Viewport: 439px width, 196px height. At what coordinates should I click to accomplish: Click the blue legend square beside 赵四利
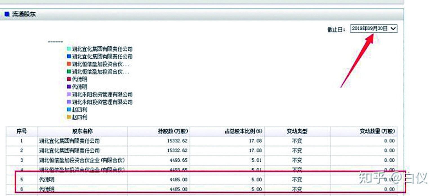68,110
